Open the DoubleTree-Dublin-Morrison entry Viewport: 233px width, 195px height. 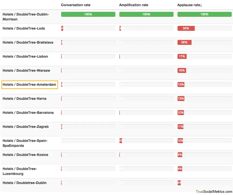[26, 17]
